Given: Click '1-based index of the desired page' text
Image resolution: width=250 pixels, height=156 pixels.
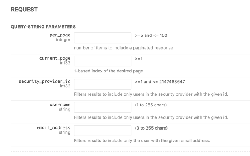Looking at the screenshot, I should click(x=108, y=71).
